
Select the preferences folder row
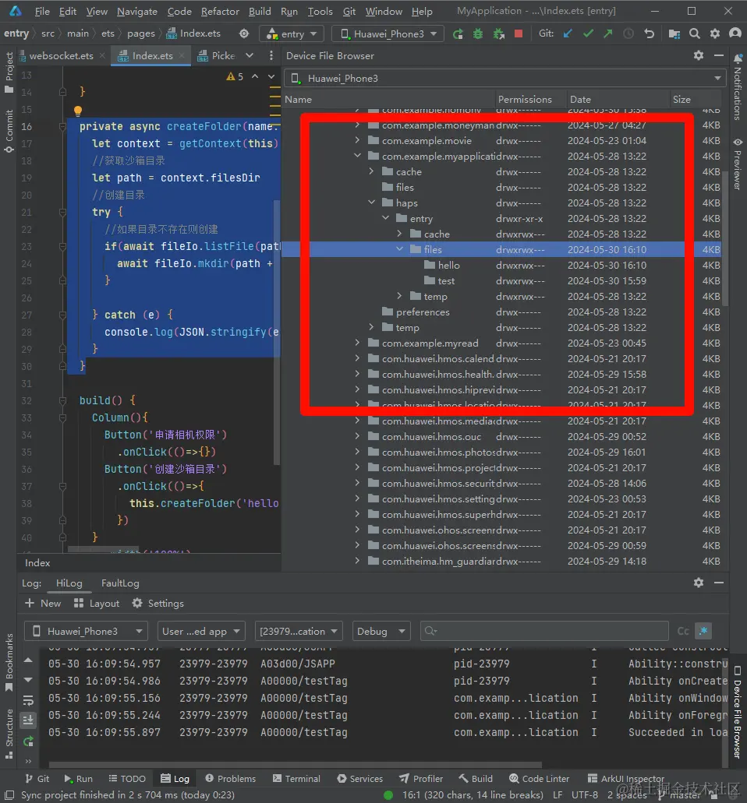[x=503, y=312]
